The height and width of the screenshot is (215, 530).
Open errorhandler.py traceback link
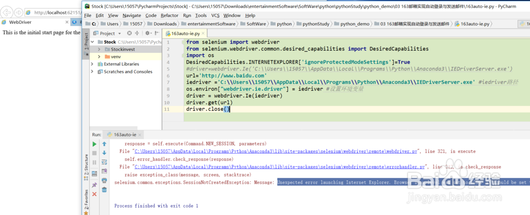click(x=279, y=167)
